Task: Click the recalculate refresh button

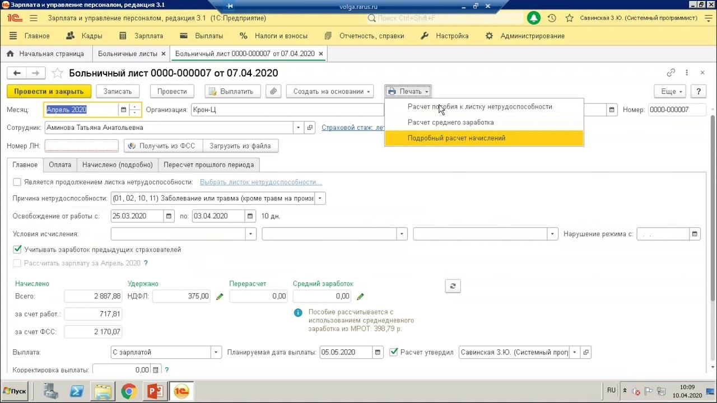Action: [x=453, y=286]
